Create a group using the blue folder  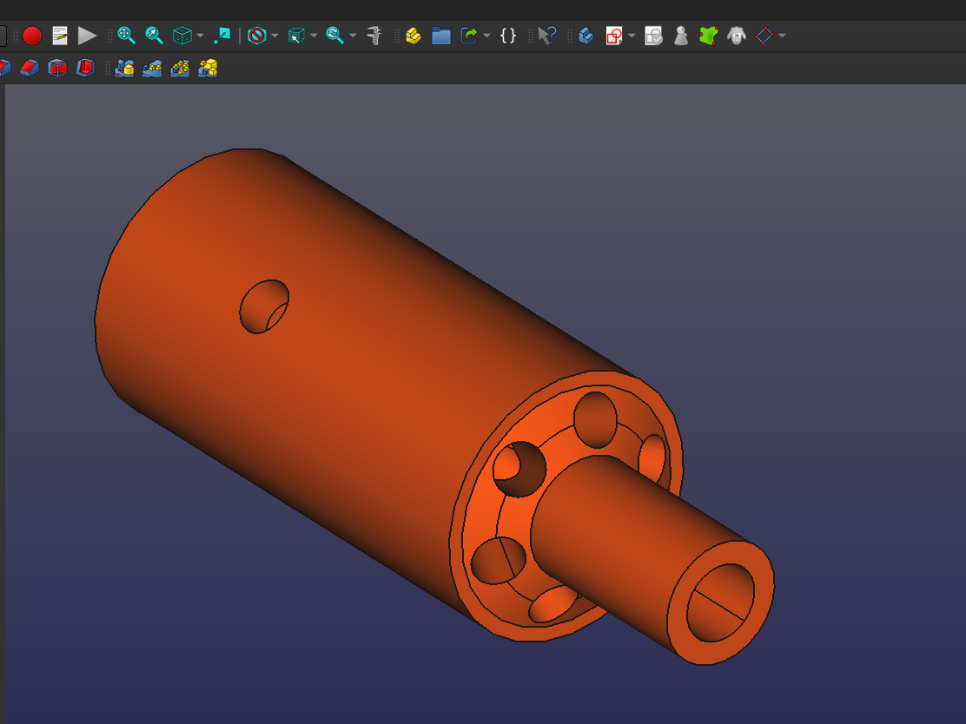441,36
